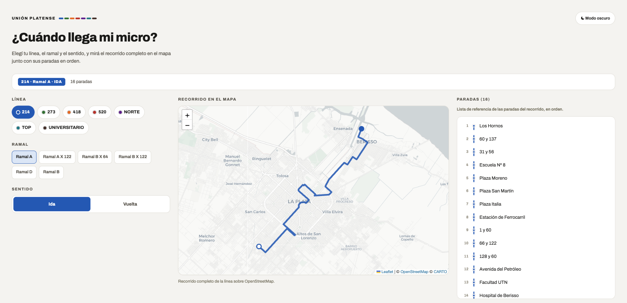This screenshot has width=627, height=303.
Task: Set direction to Ida
Action: (x=52, y=204)
